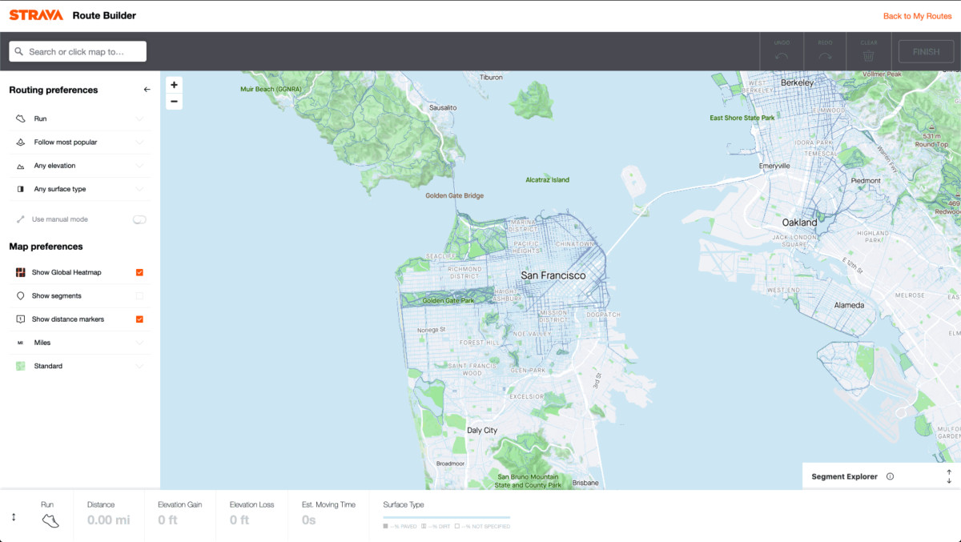Viewport: 961px width, 542px height.
Task: Click the Segment Explorer info icon
Action: pyautogui.click(x=890, y=476)
